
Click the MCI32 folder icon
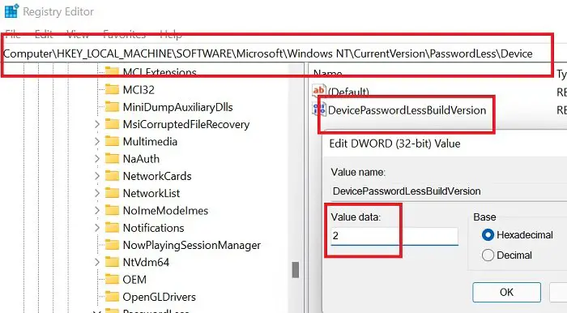(112, 89)
